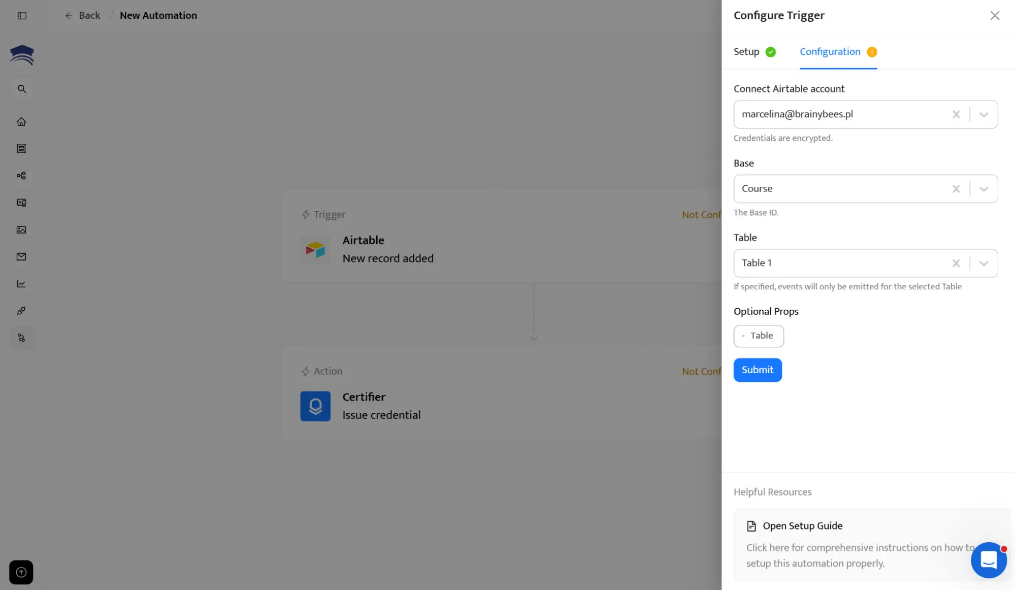1015x590 pixels.
Task: Open the image gallery sidebar icon
Action: tap(21, 230)
